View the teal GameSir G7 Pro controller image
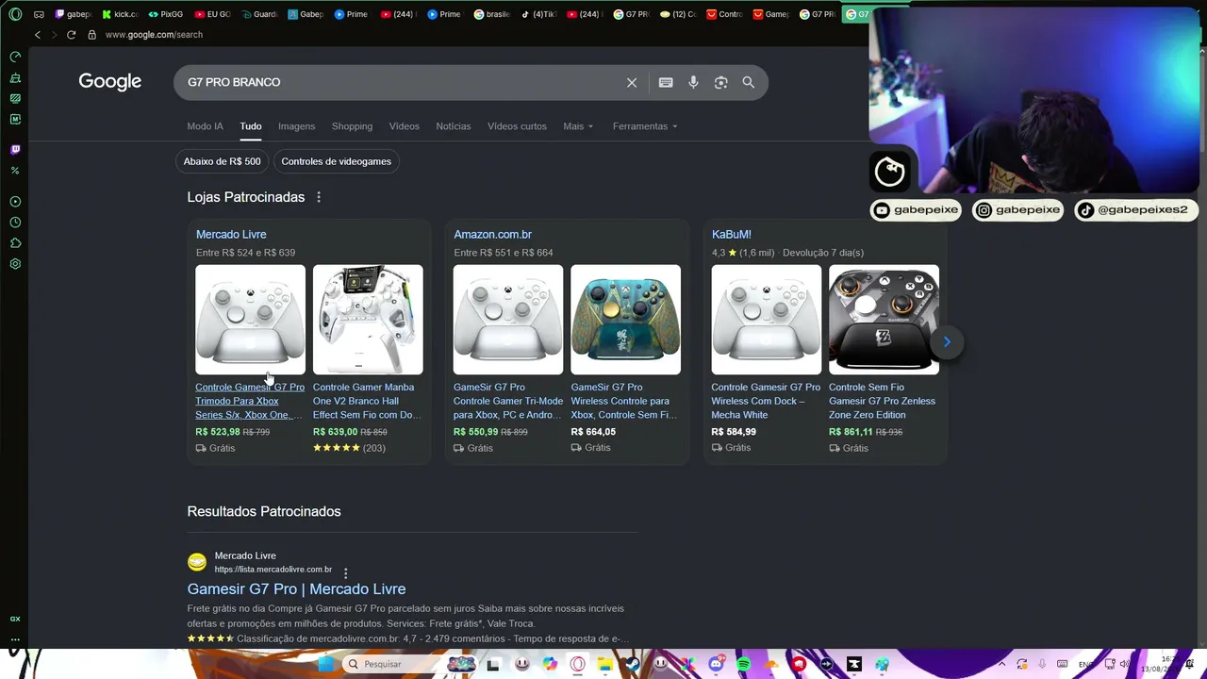 [x=625, y=320]
